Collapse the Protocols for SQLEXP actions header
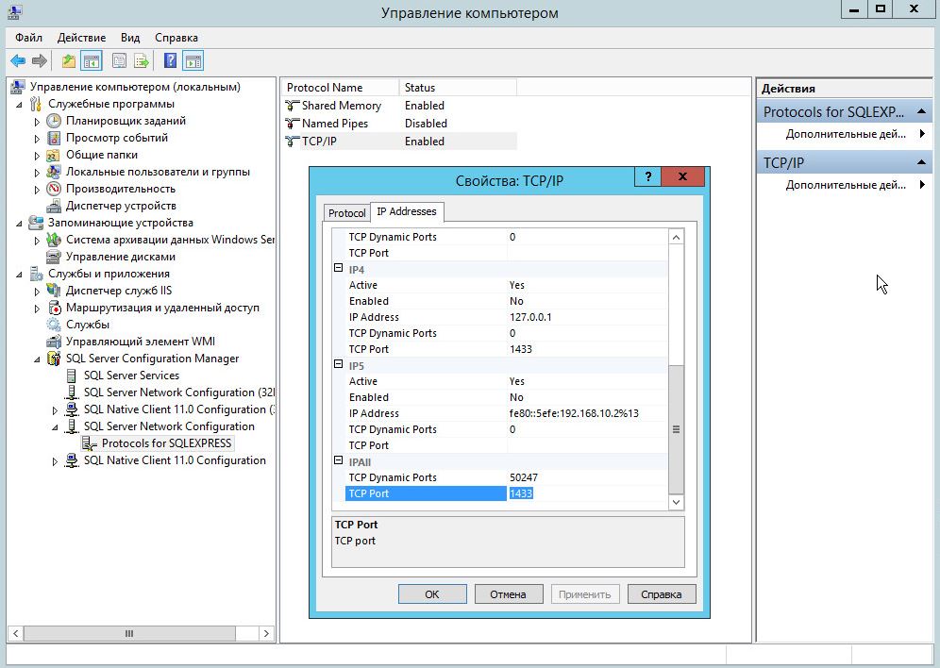Screen dimensions: 940x668 (x=921, y=111)
